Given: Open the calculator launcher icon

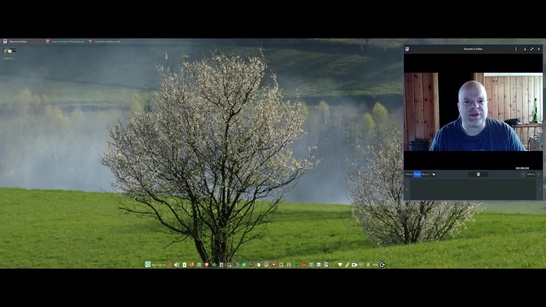Looking at the screenshot, I should (x=318, y=265).
